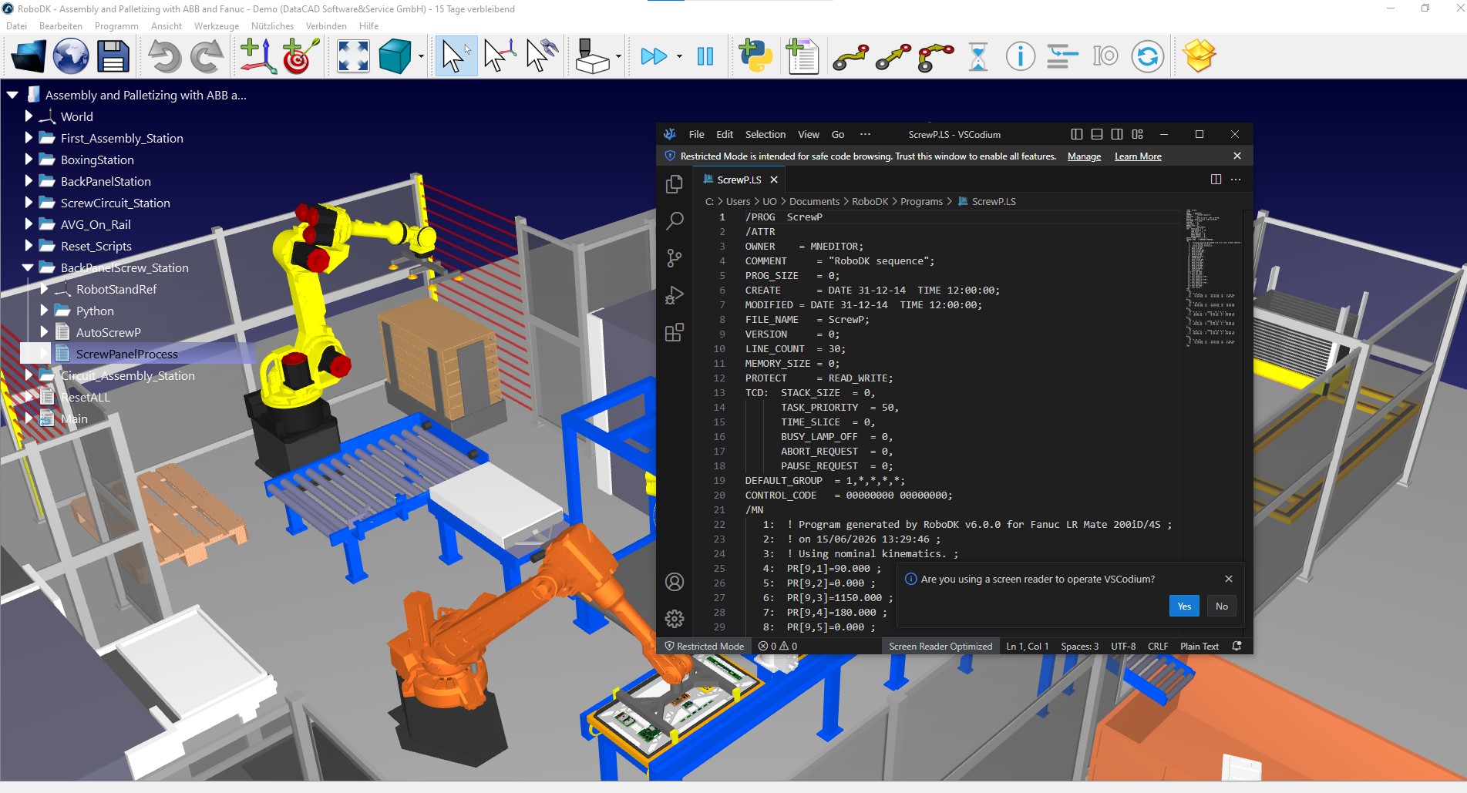Open the Explorer view in VSCodium
This screenshot has width=1467, height=793.
click(x=675, y=184)
